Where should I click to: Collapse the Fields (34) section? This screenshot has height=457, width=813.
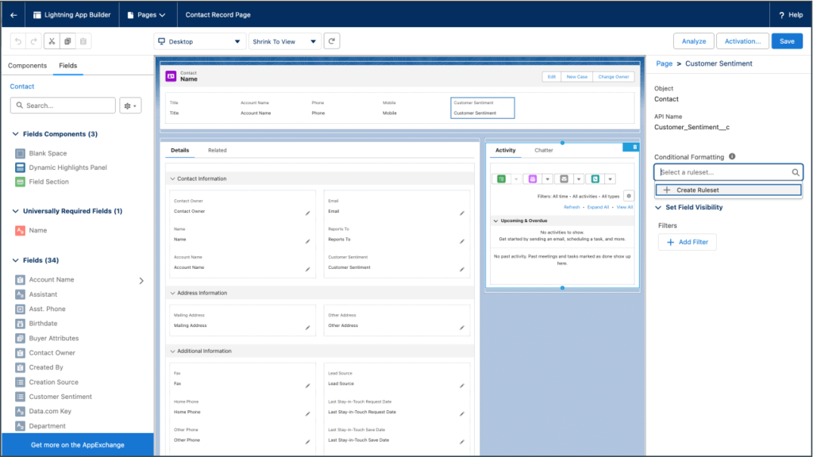click(x=16, y=260)
